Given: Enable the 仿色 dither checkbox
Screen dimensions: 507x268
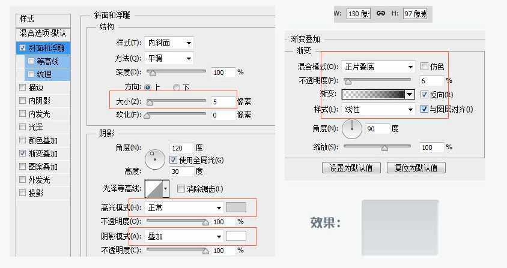Looking at the screenshot, I should 425,67.
